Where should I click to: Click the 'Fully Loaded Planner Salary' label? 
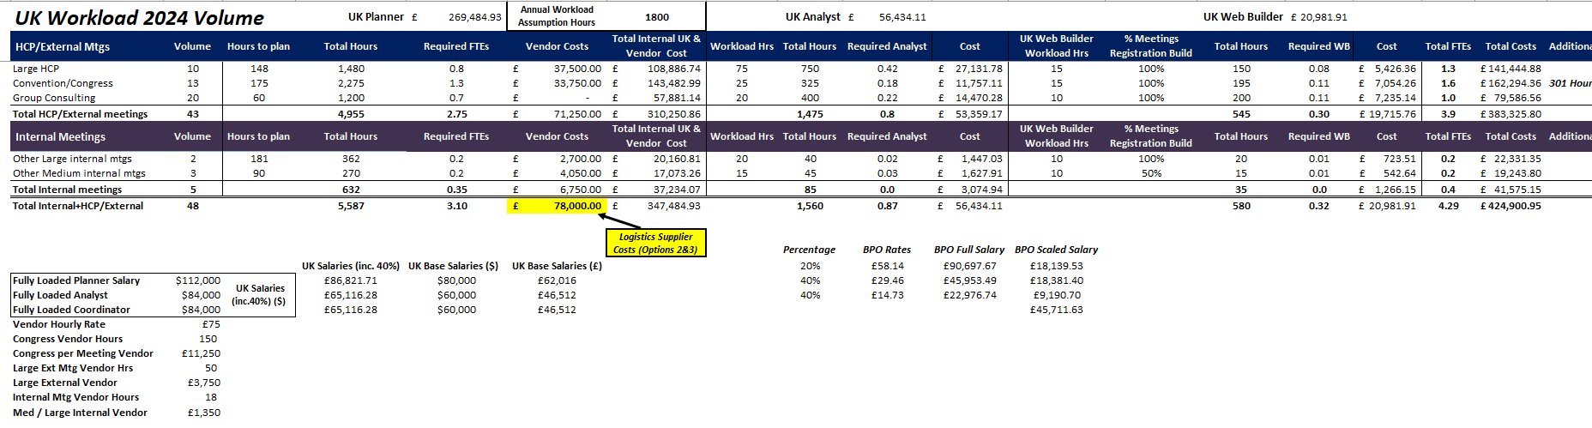coord(76,280)
